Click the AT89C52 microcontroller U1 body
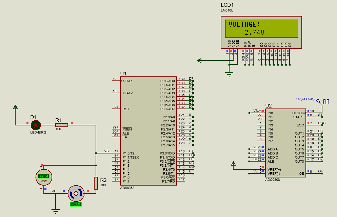Viewport: 337px width, 217px height. 148,131
